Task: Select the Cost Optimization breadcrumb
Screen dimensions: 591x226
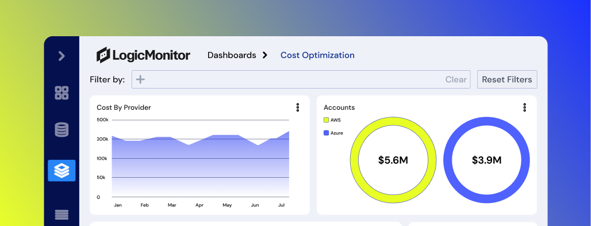Action: [x=317, y=55]
